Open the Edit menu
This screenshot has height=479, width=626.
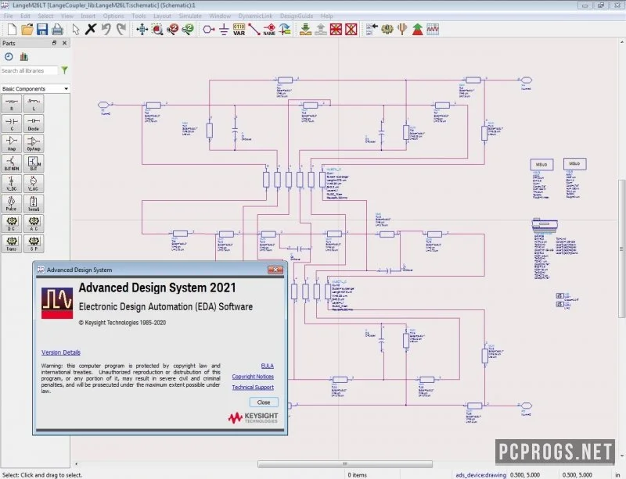pyautogui.click(x=25, y=16)
